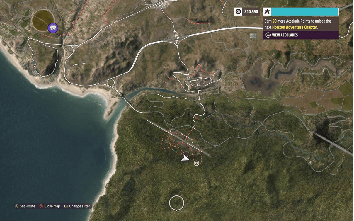Open View Accolades

(x=285, y=35)
